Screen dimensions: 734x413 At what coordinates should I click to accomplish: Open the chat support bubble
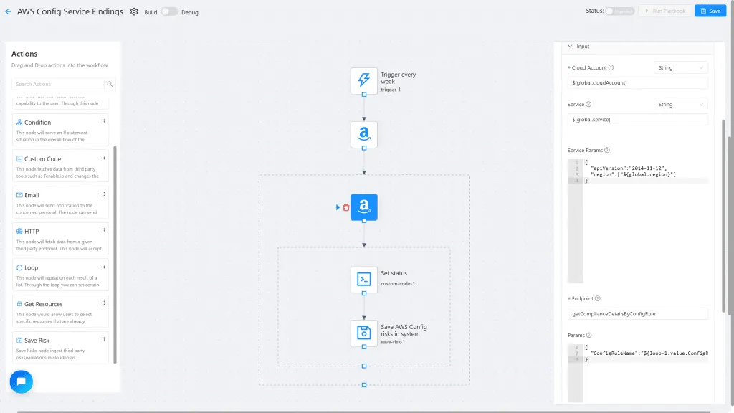point(22,381)
